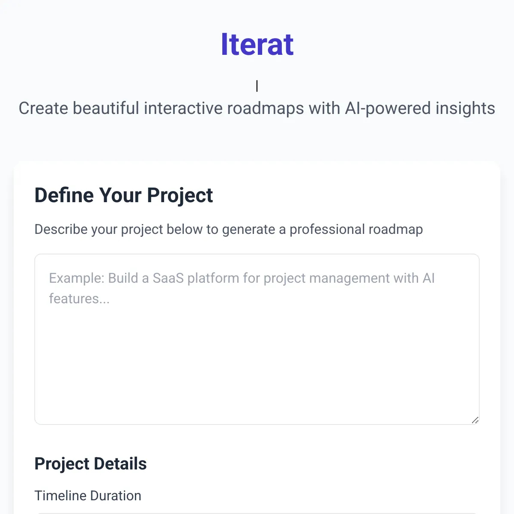Click the textarea resize handle
Viewport: 514px width, 514px height.
pyautogui.click(x=475, y=420)
